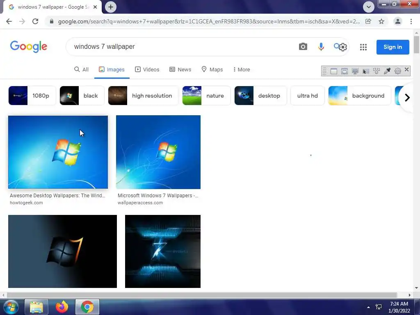Go forward with browser forward arrow

coord(22,21)
